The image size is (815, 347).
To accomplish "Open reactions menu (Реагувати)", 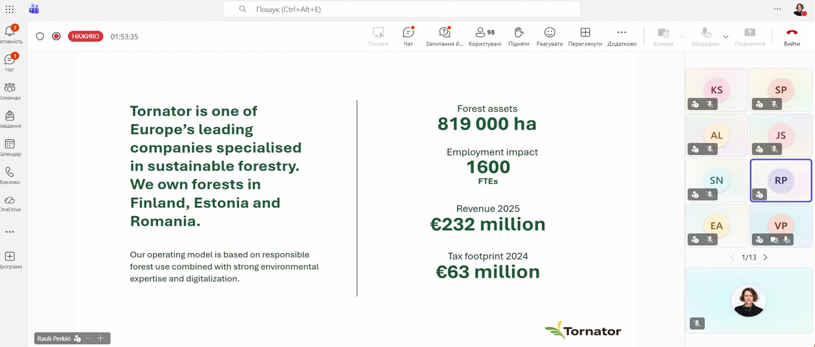I will point(549,36).
